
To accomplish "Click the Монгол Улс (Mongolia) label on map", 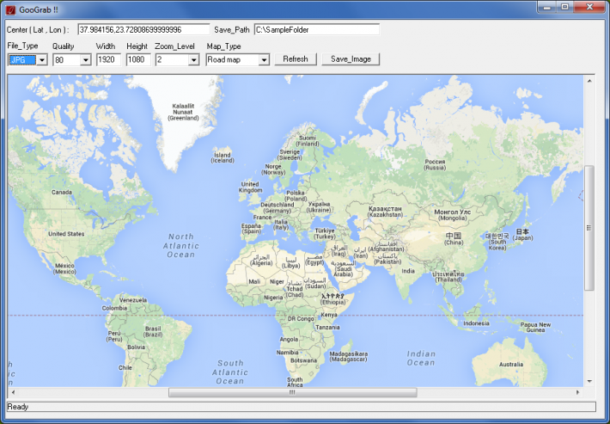I will pos(452,215).
